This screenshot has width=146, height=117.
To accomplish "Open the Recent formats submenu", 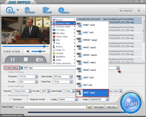I will (x=64, y=20).
